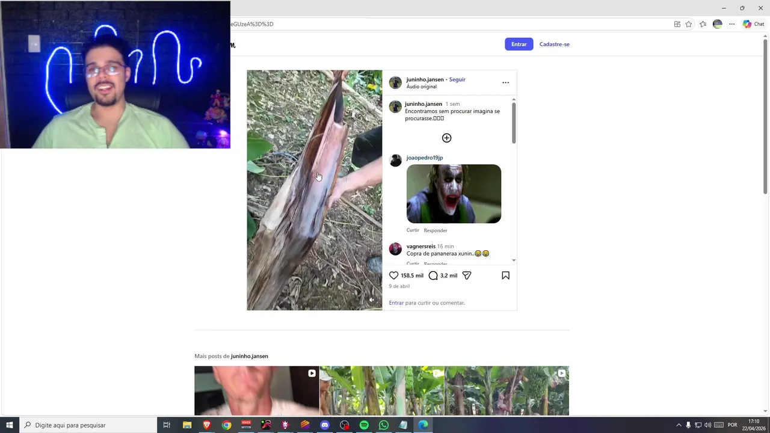The width and height of the screenshot is (770, 433).
Task: Open joaopedro19jp profile avatar
Action: pyautogui.click(x=395, y=160)
